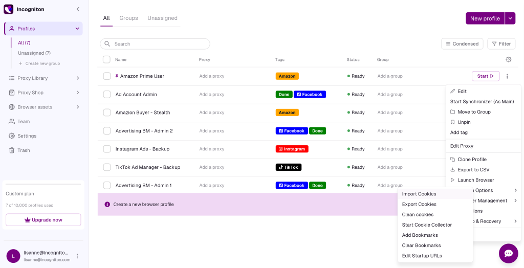Click the profile Search input field
The width and height of the screenshot is (524, 268).
click(x=155, y=44)
